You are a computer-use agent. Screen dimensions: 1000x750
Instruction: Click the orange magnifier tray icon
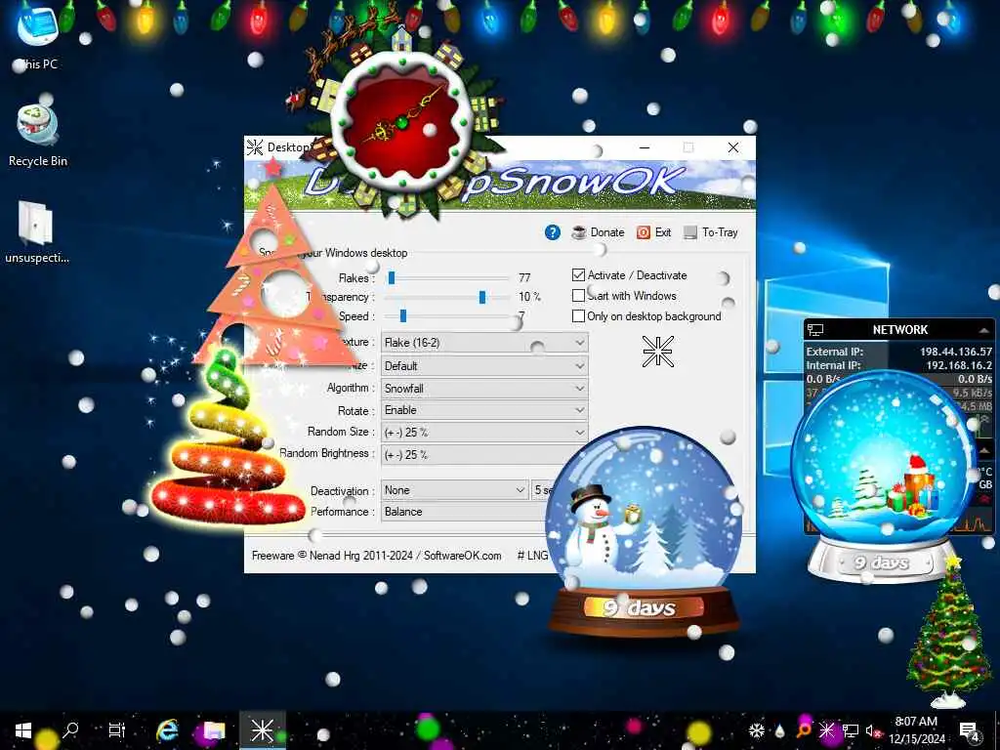coord(804,730)
